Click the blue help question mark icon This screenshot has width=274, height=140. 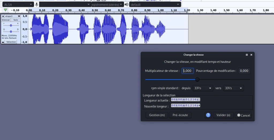coord(208,115)
